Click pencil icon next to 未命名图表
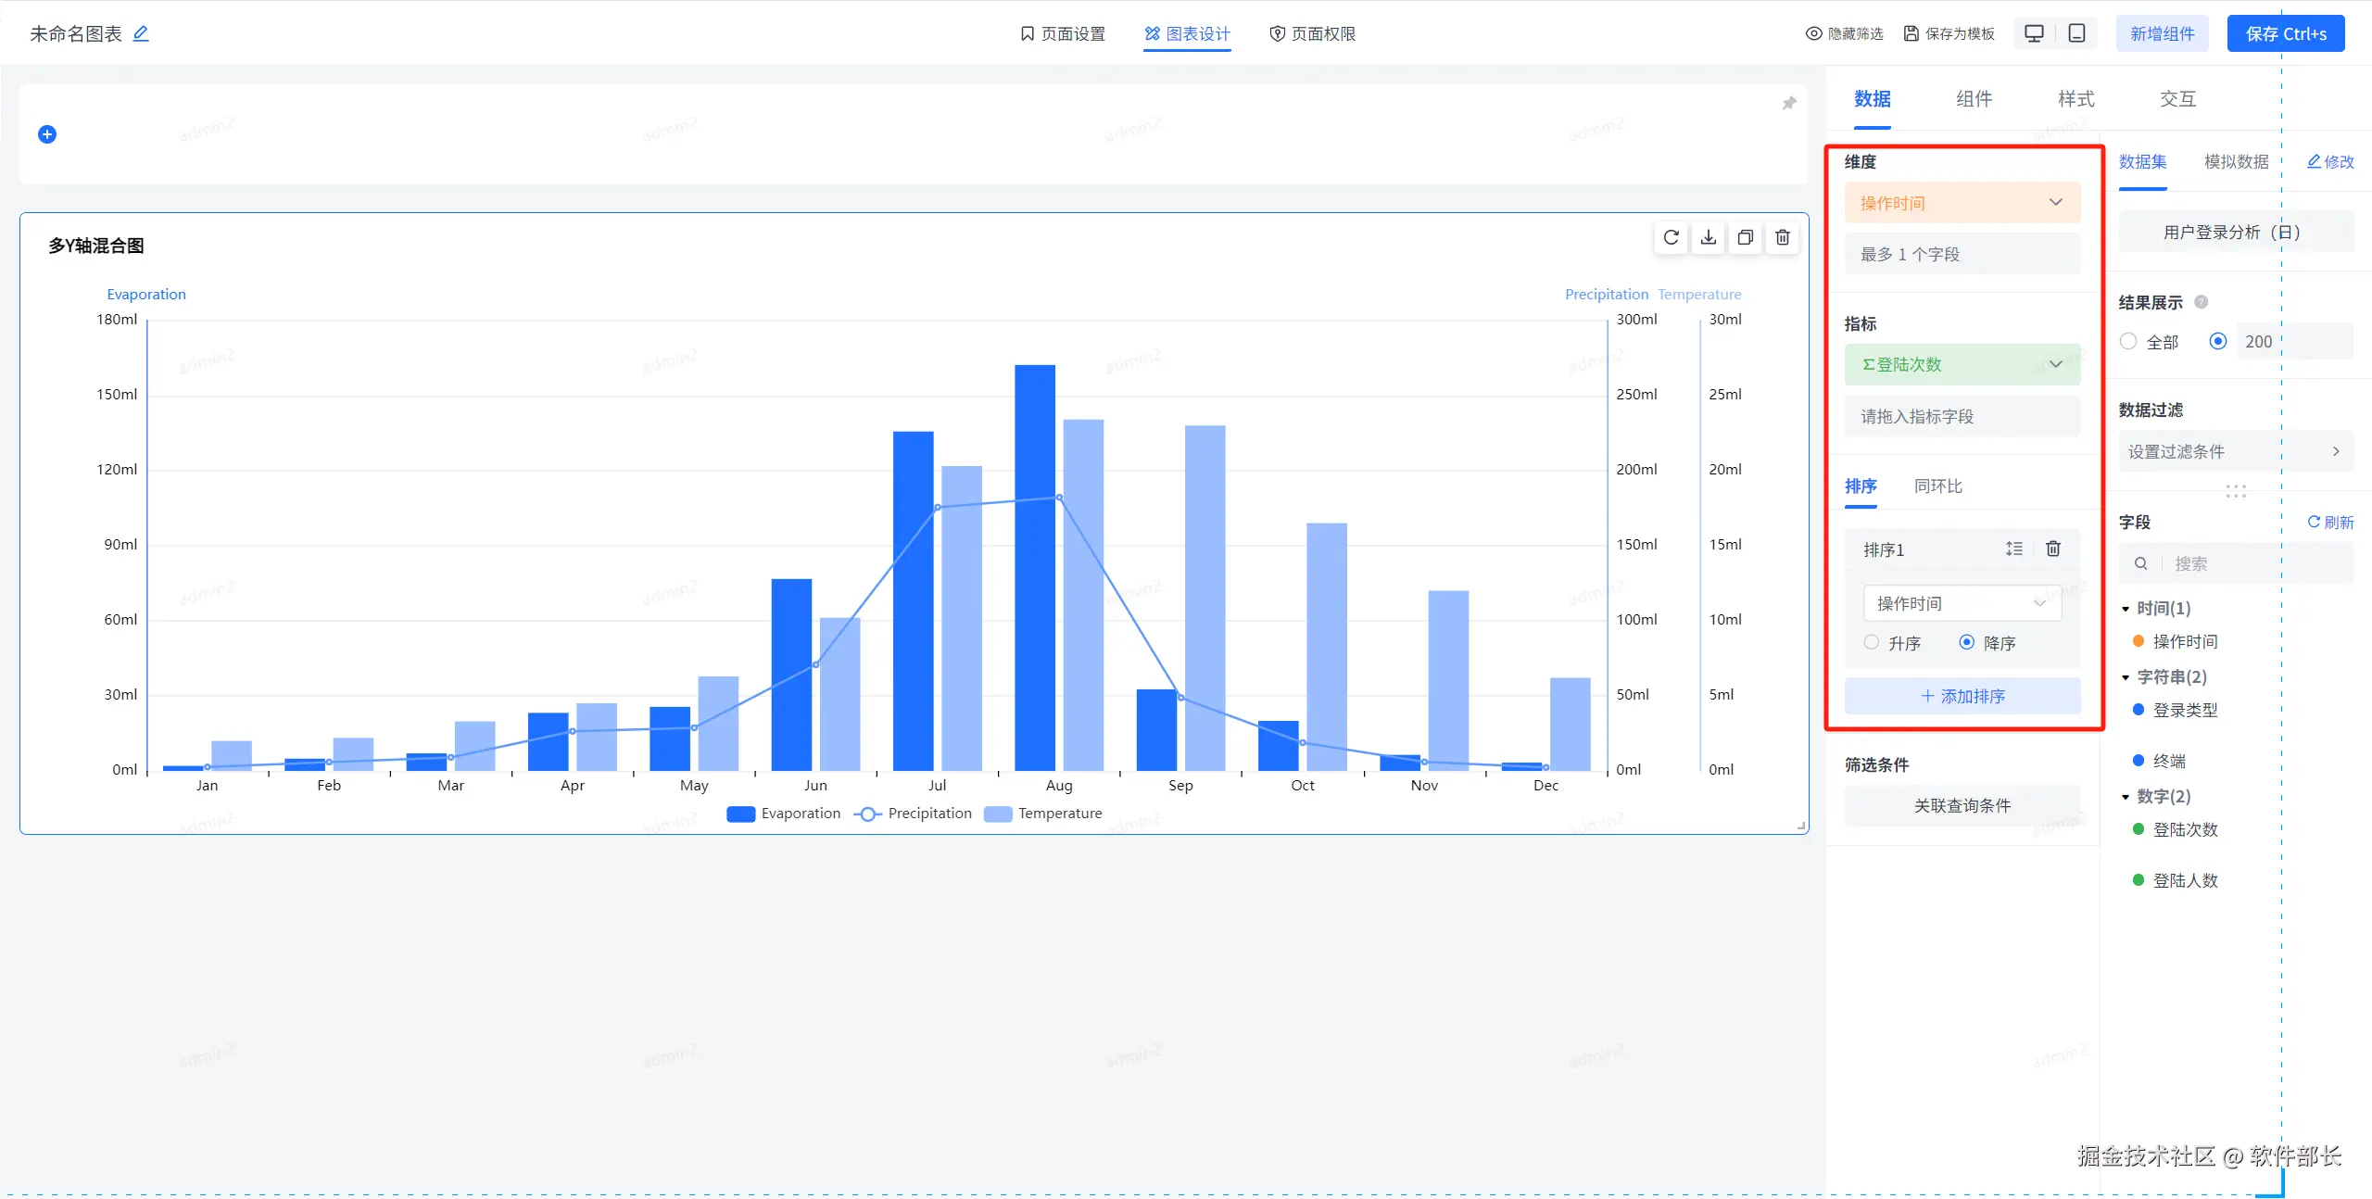The height and width of the screenshot is (1199, 2372). (x=141, y=33)
